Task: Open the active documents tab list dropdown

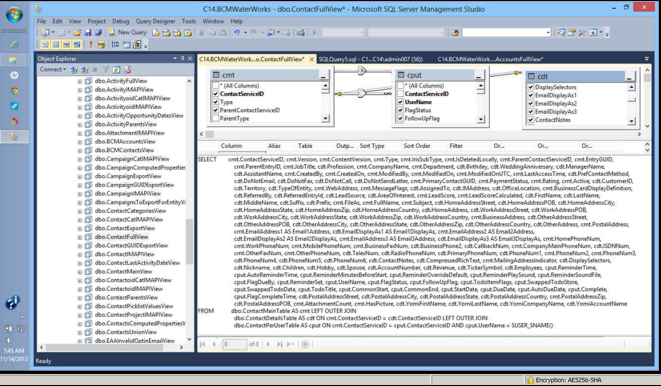Action: (x=647, y=59)
